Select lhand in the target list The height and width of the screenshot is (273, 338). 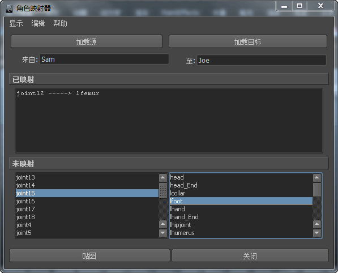click(241, 209)
